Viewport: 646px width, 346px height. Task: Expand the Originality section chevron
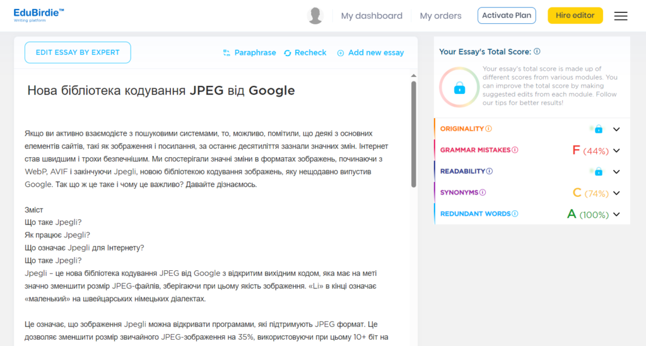point(616,129)
